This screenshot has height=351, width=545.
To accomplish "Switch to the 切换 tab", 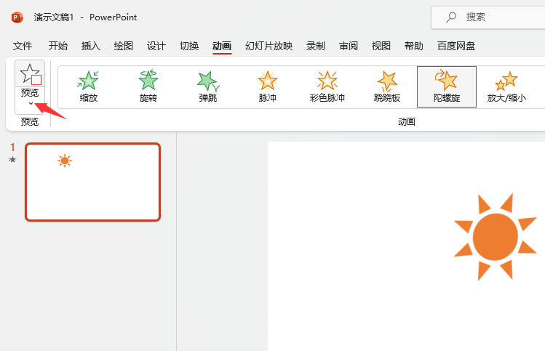I will (189, 46).
